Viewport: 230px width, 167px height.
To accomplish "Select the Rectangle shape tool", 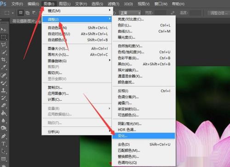I will tap(3, 159).
